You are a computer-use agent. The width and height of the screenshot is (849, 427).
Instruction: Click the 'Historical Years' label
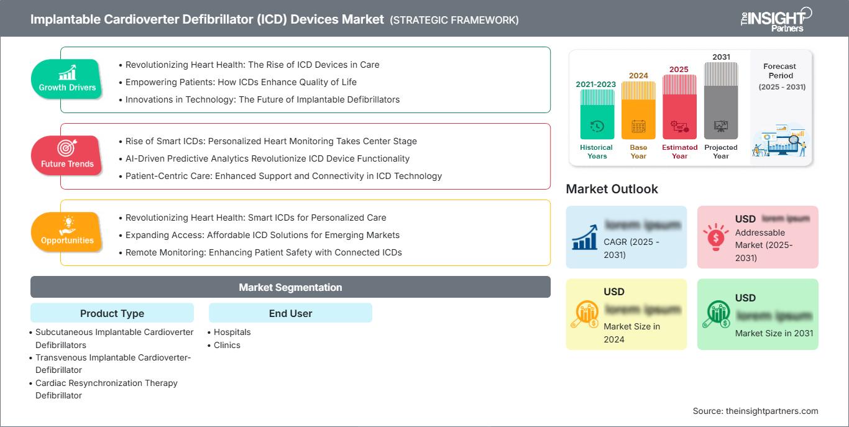pos(597,152)
